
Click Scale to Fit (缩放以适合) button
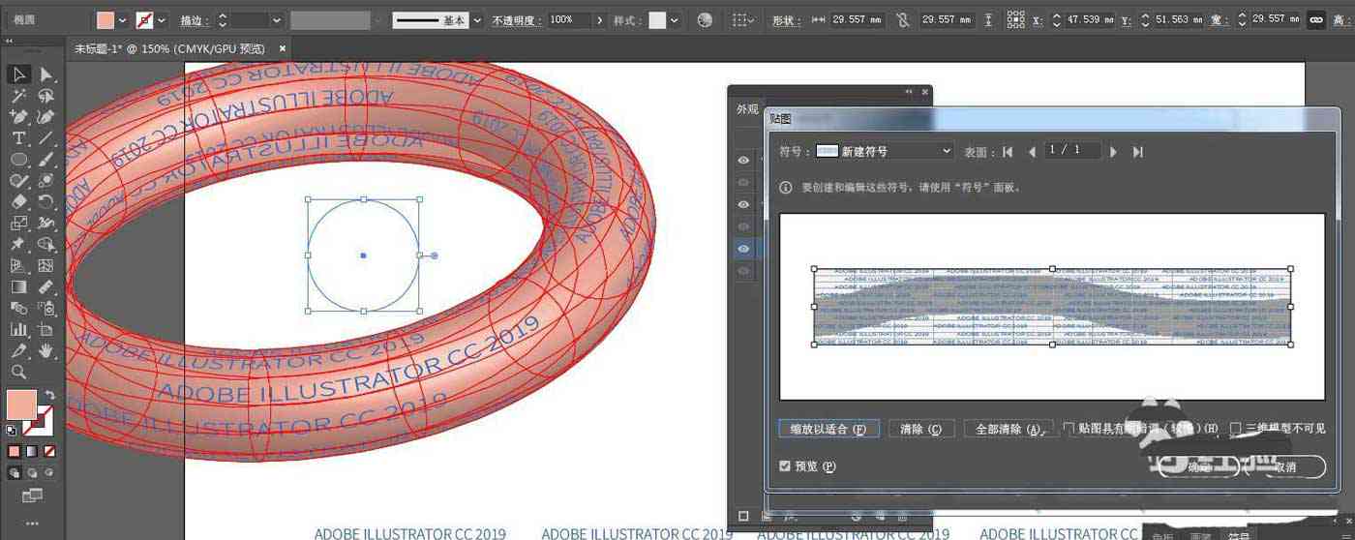(828, 429)
